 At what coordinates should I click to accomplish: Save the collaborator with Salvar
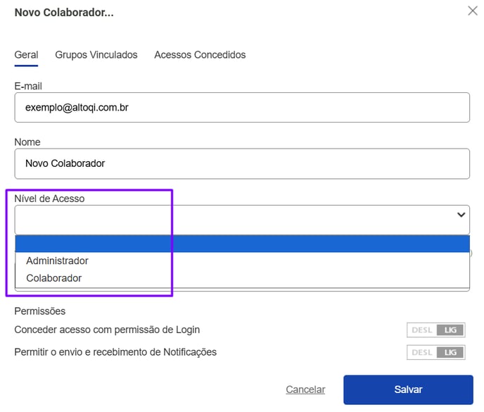point(408,389)
